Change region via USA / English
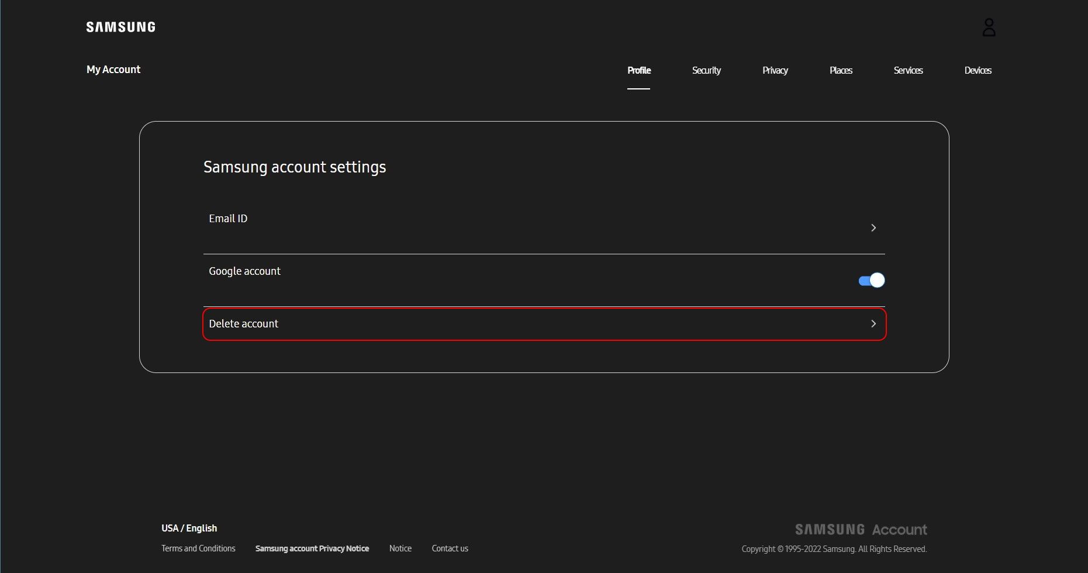This screenshot has width=1088, height=573. tap(189, 528)
